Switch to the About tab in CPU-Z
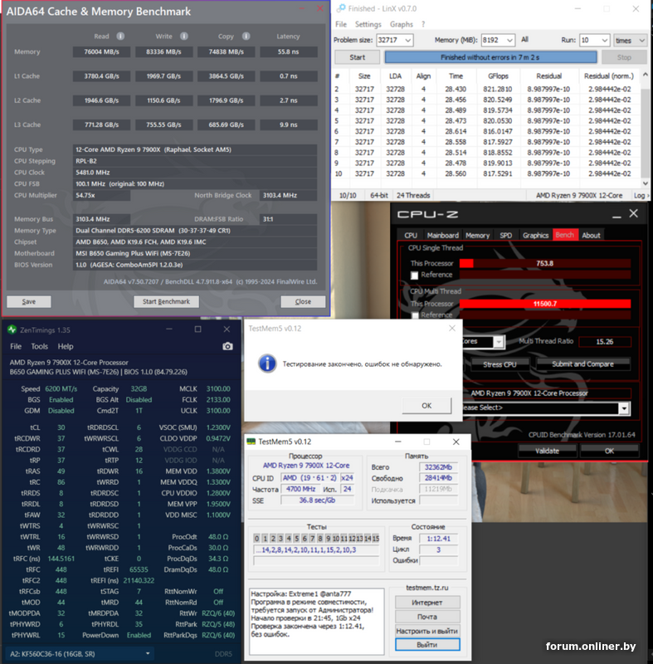 pos(591,235)
